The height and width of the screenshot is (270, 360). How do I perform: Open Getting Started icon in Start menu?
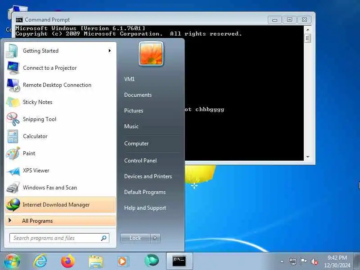tap(12, 51)
